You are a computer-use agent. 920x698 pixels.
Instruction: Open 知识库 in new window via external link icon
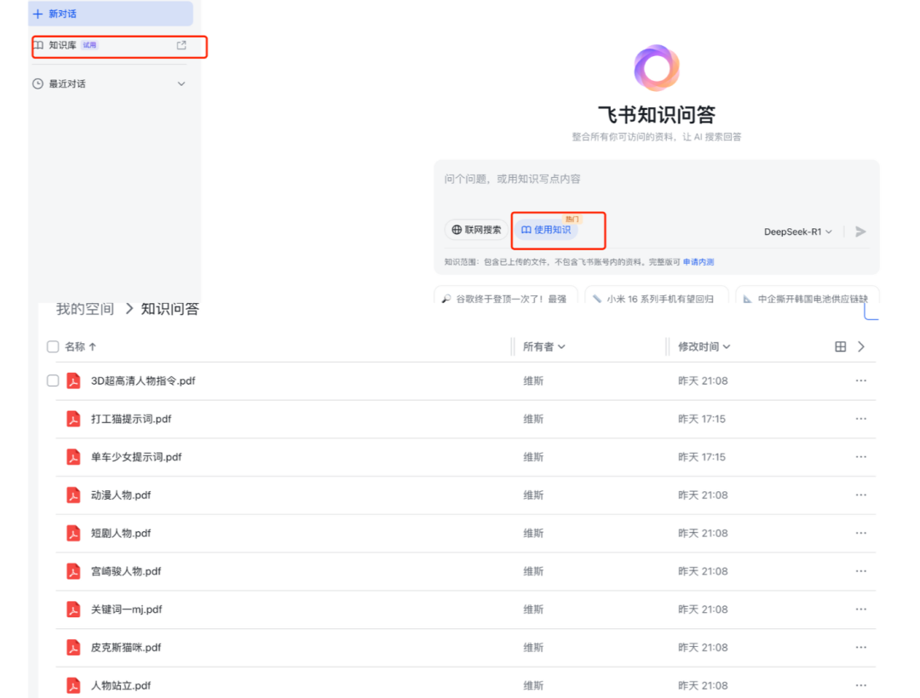[x=181, y=46]
